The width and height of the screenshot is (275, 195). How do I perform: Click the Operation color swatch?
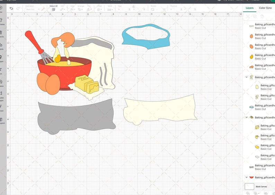coord(43,9)
